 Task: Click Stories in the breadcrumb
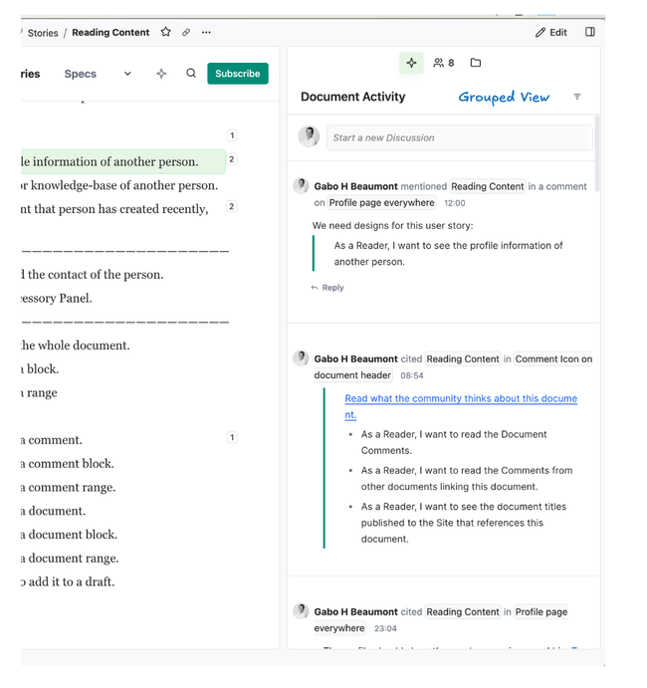43,33
